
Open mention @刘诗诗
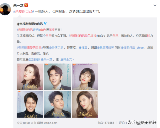(x=34, y=59)
